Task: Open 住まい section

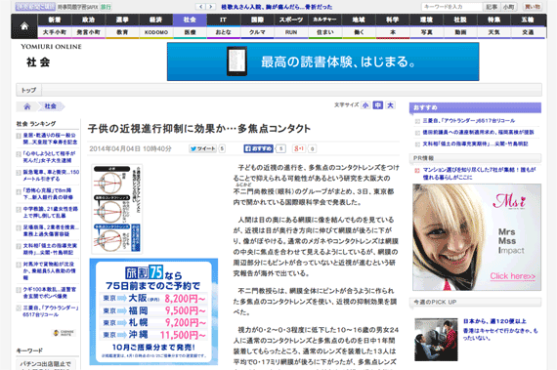Action: coord(324,32)
